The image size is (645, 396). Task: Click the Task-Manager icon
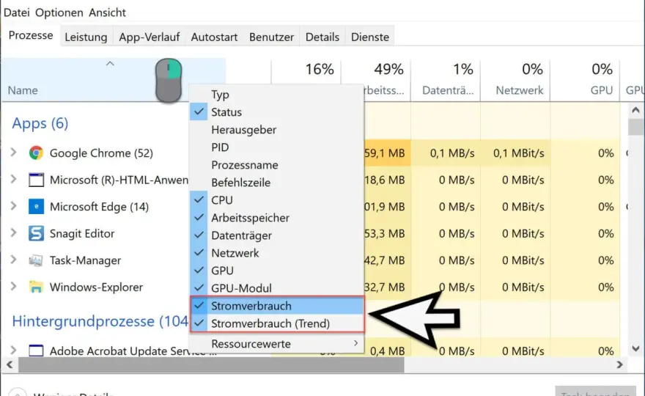point(36,260)
